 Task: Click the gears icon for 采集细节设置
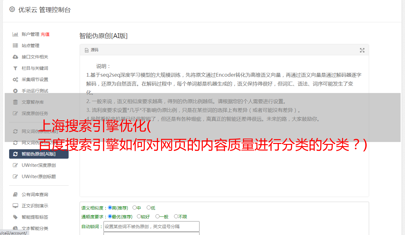click(x=15, y=79)
